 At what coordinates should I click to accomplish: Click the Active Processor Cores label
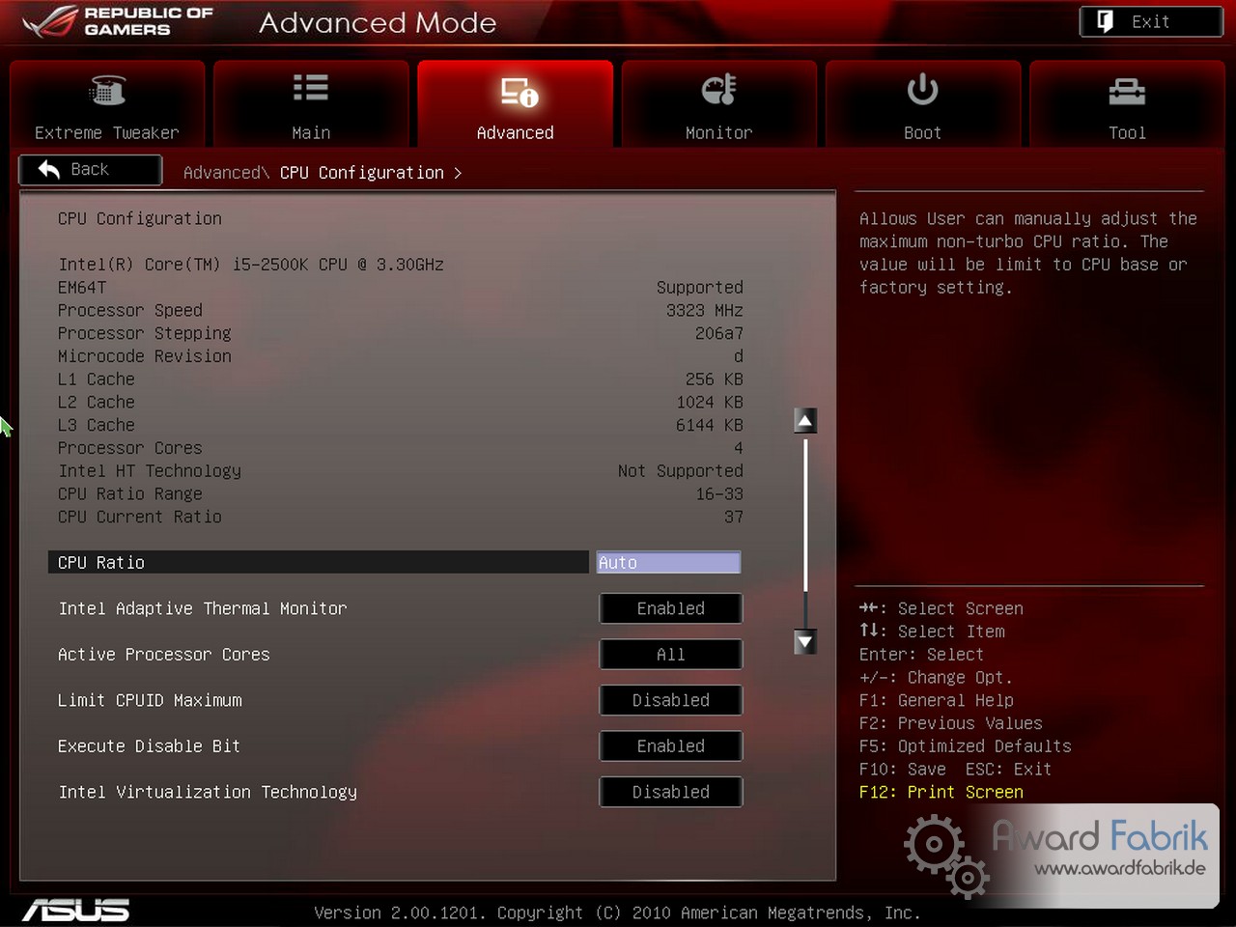coord(164,654)
